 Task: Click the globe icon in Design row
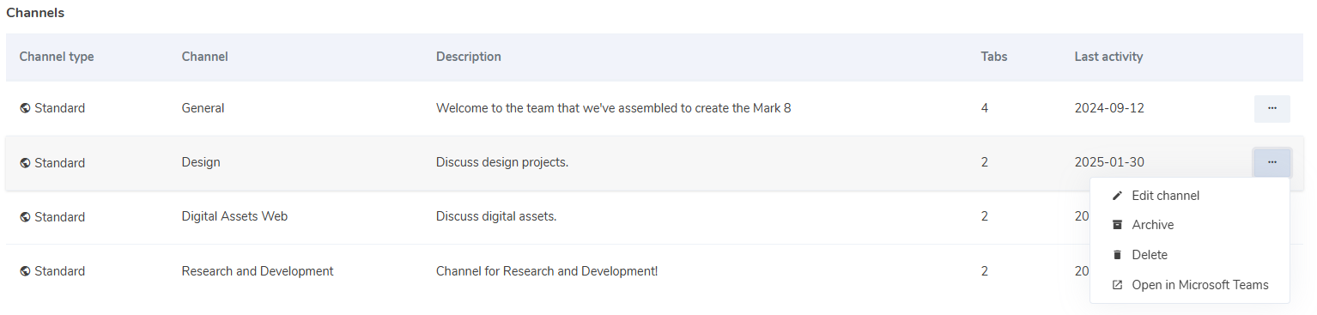25,162
